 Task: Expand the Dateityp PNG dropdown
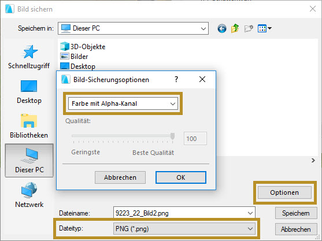184,229
